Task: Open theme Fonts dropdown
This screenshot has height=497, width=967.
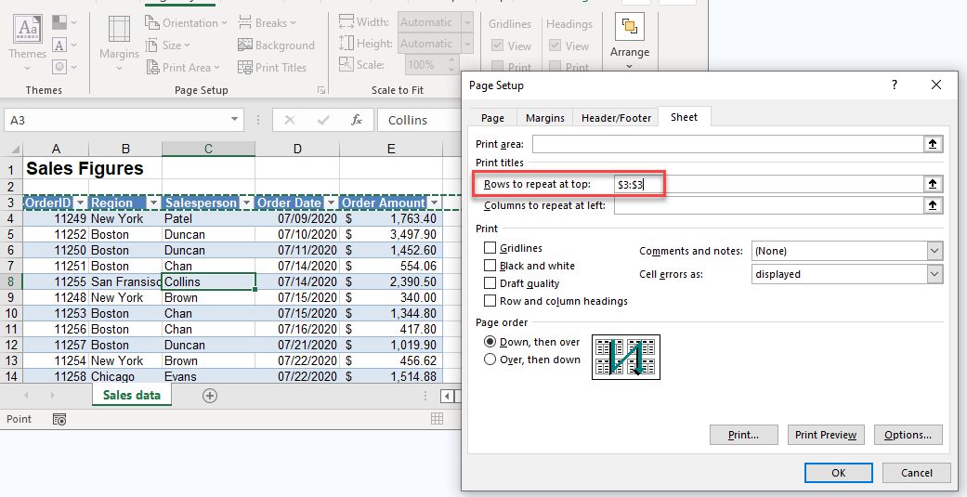Action: coord(64,45)
